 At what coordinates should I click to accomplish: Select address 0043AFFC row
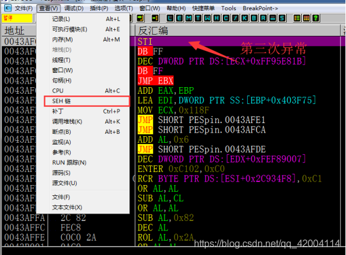coord(25,228)
